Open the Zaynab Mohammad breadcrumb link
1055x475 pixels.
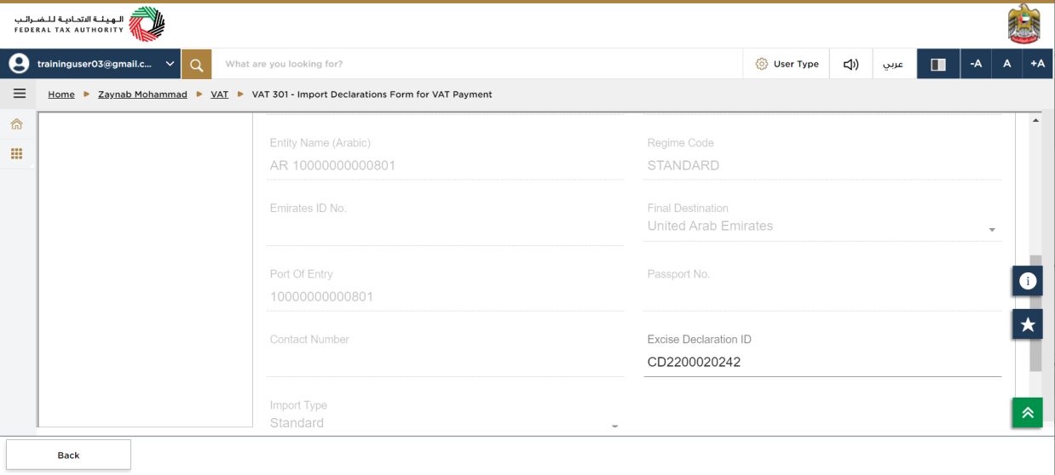click(x=142, y=94)
